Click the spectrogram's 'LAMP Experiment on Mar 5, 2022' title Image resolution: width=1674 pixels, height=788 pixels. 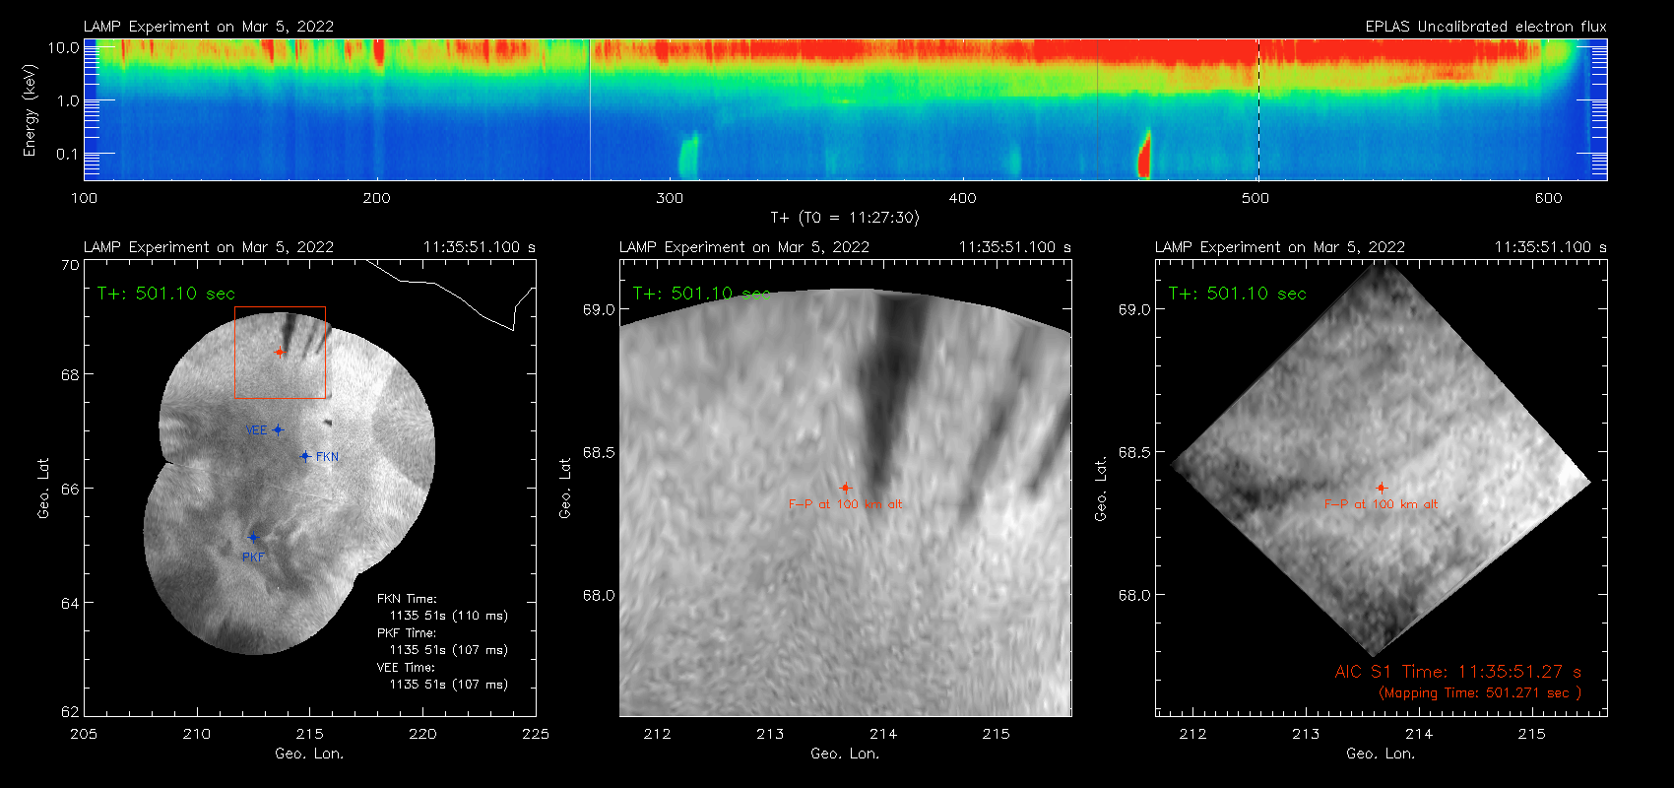209,27
